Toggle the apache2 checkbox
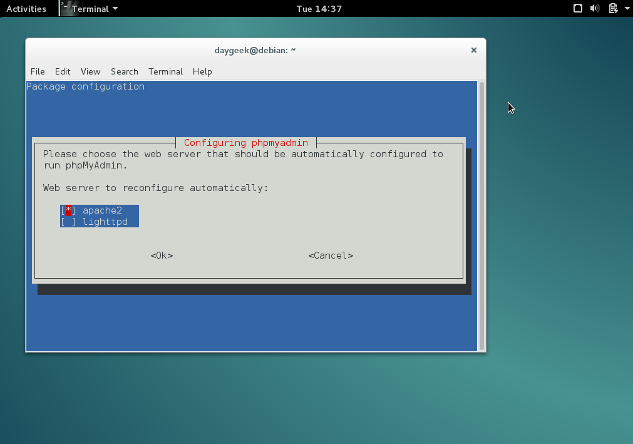633x444 pixels. (x=68, y=210)
